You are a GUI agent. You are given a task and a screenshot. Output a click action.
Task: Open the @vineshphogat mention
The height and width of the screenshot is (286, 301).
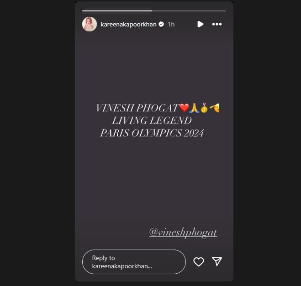(183, 232)
